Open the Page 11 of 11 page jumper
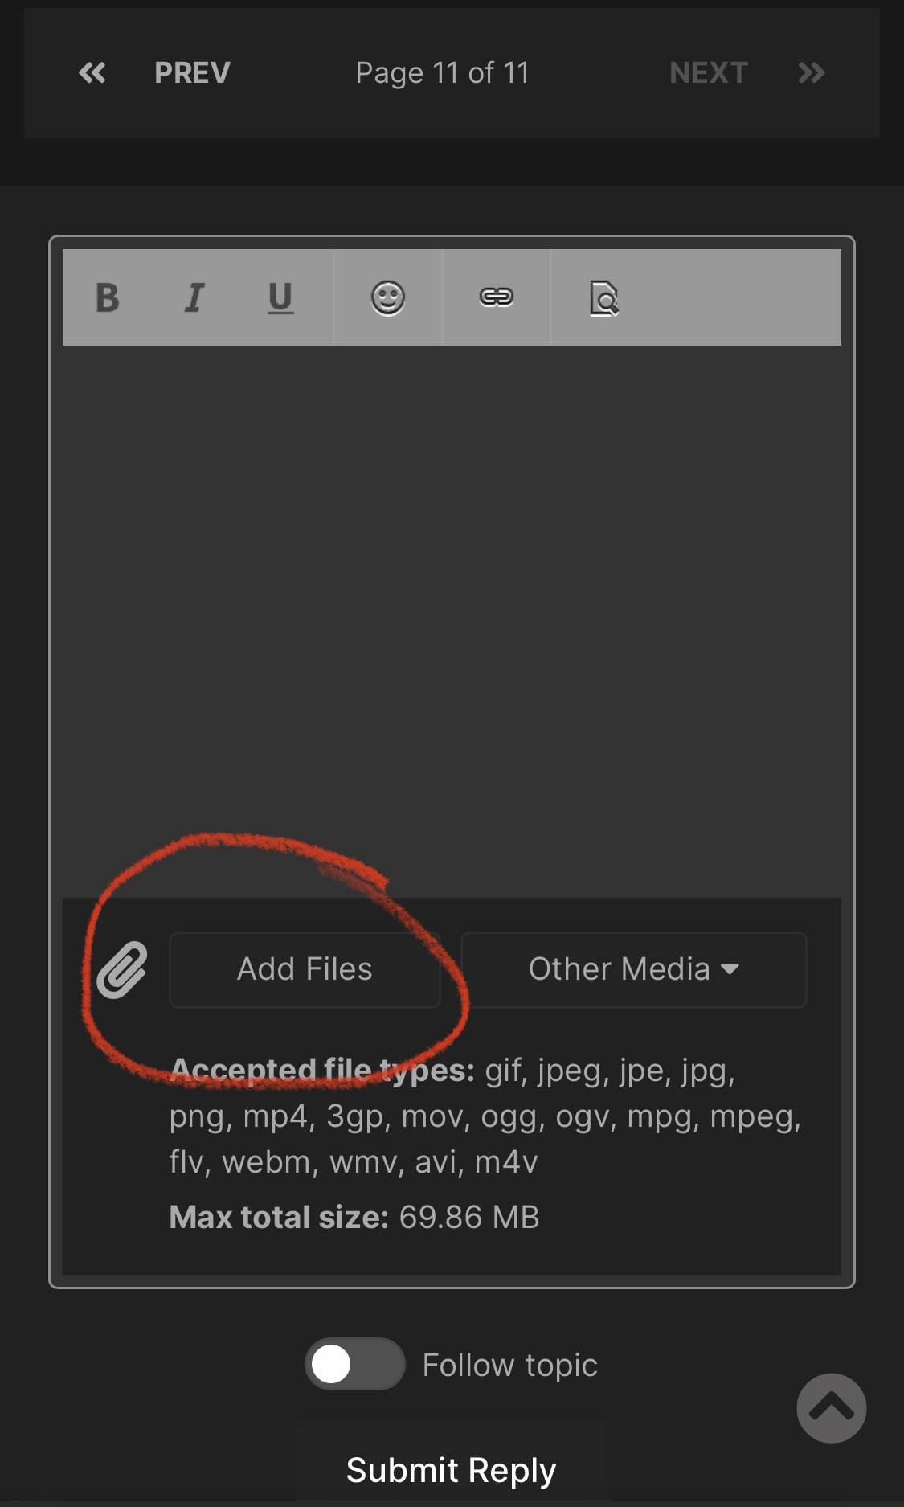Image resolution: width=904 pixels, height=1507 pixels. tap(443, 73)
